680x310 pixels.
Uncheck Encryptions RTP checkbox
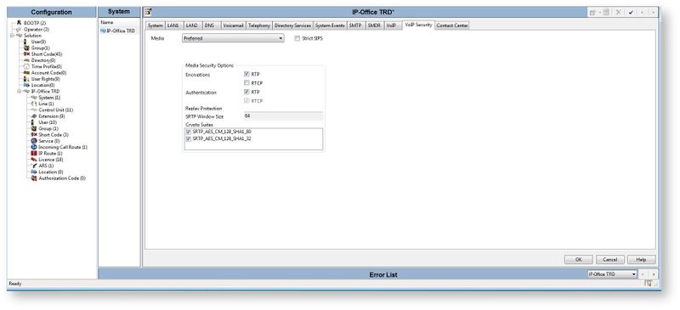(x=246, y=74)
